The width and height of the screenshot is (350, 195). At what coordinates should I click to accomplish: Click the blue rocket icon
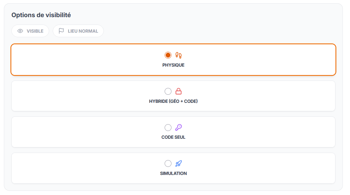point(179,163)
